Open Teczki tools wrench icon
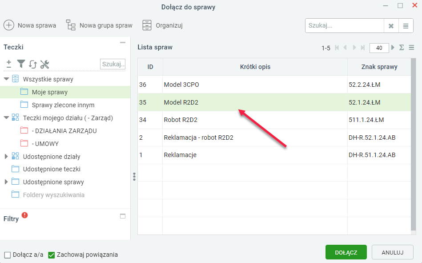This screenshot has height=263, width=422. point(44,64)
